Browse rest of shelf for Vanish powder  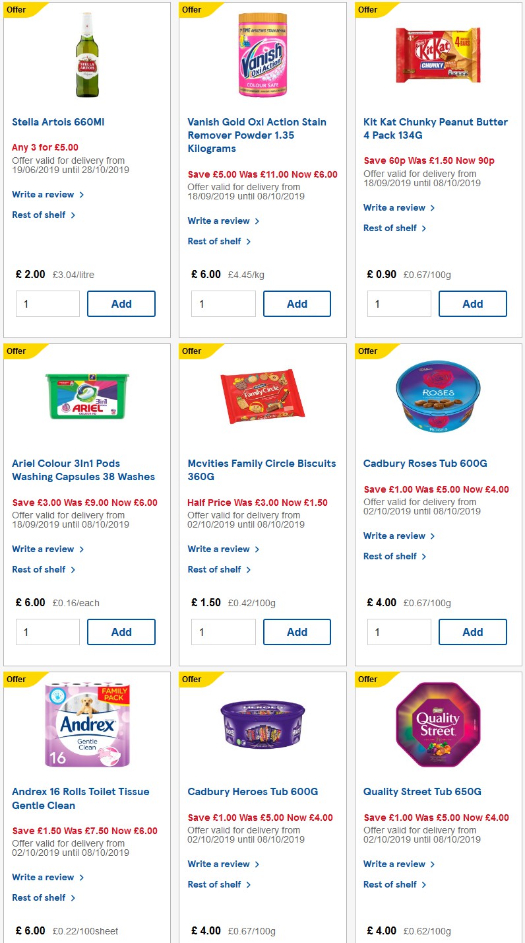(x=216, y=241)
